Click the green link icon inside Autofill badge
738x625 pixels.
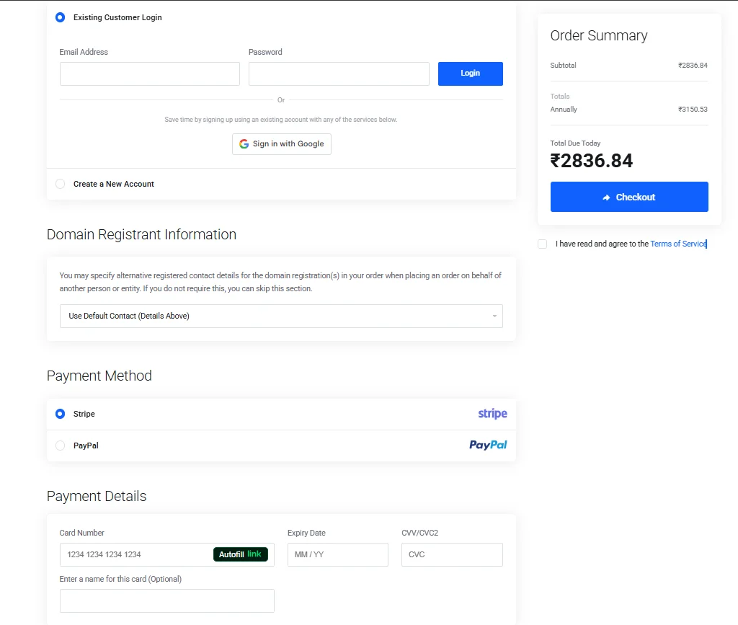[256, 554]
